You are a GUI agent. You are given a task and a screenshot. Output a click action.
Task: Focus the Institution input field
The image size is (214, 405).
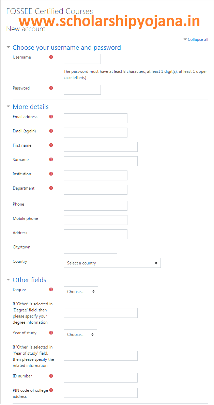95,175
